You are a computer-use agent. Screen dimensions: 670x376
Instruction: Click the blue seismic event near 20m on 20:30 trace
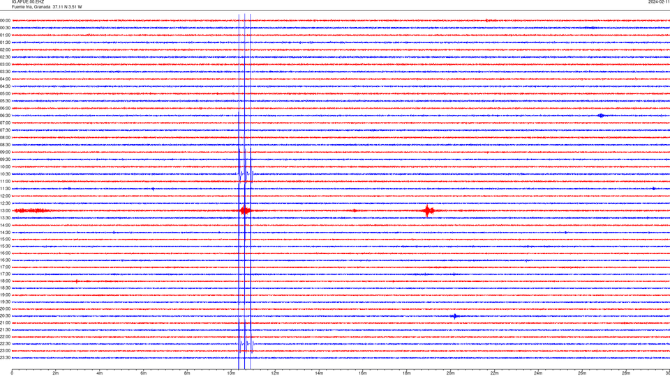pyautogui.click(x=454, y=316)
